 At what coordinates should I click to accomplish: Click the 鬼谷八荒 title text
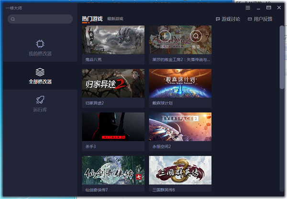[x=93, y=59]
